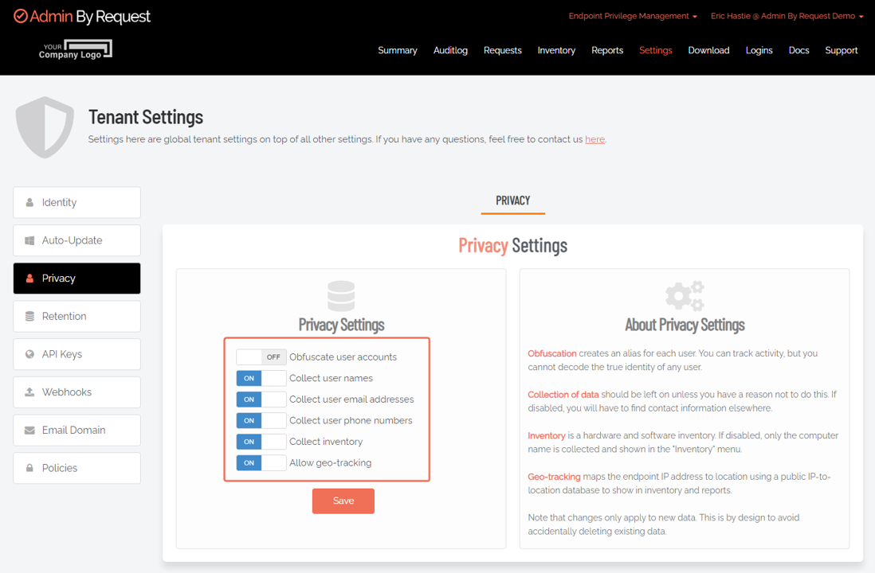Click the 'About Privacy Settings' heading
875x573 pixels.
coord(685,325)
